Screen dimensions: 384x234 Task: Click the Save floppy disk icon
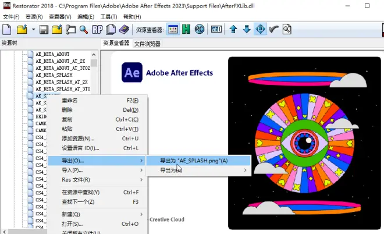[x=44, y=30]
